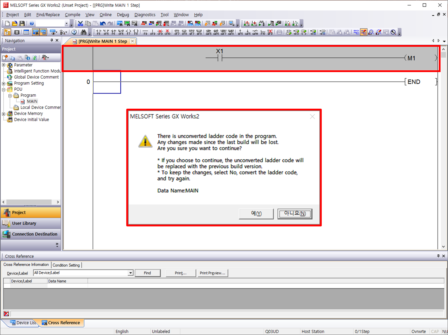448x335 pixels.
Task: Select Global Device Comment in the tree
Action: (36, 77)
